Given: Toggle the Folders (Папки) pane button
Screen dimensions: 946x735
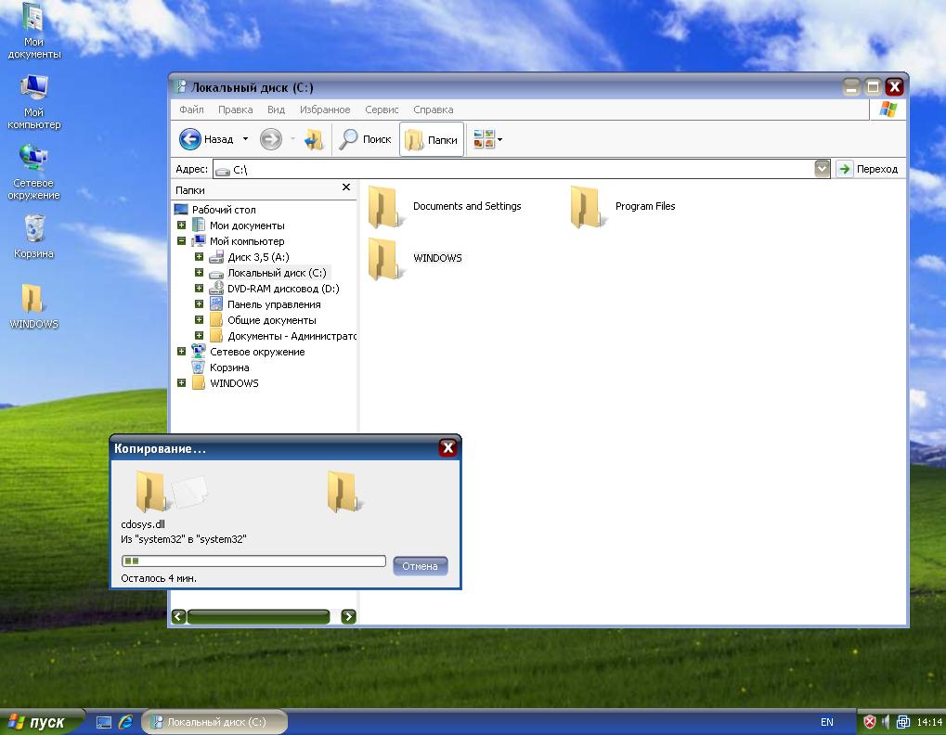Looking at the screenshot, I should click(x=432, y=140).
